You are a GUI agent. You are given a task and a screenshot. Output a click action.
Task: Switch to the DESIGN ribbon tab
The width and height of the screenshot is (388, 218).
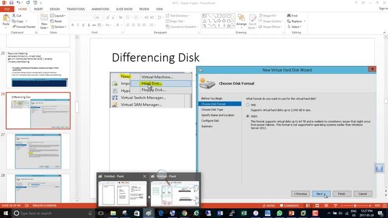coord(55,9)
